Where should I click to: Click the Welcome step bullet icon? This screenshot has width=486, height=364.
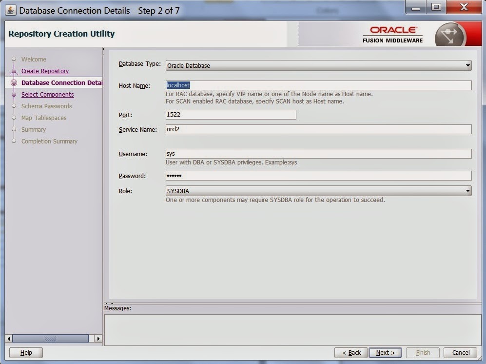(14, 59)
